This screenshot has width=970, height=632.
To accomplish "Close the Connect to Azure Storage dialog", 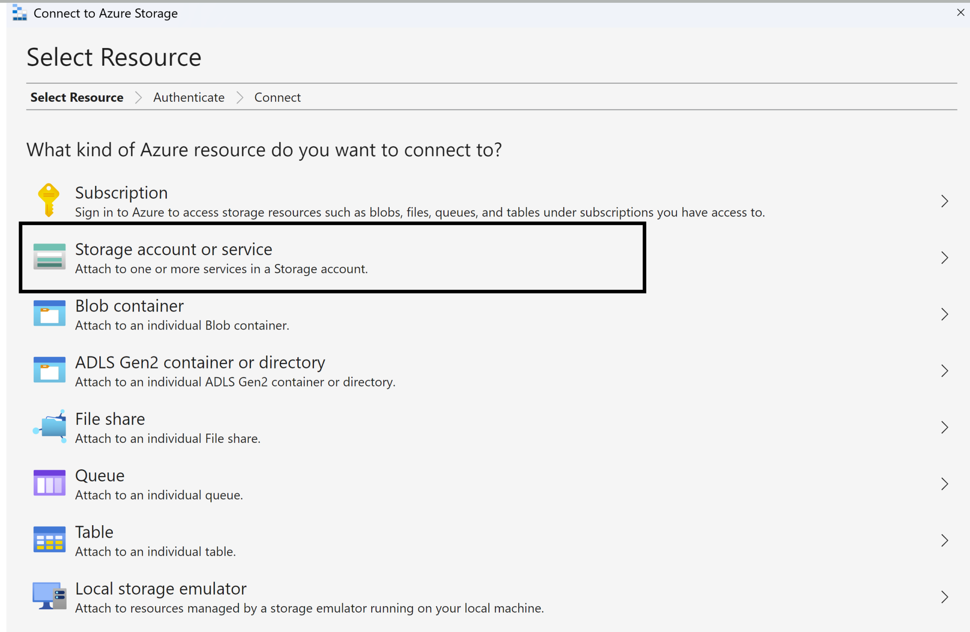I will (961, 12).
